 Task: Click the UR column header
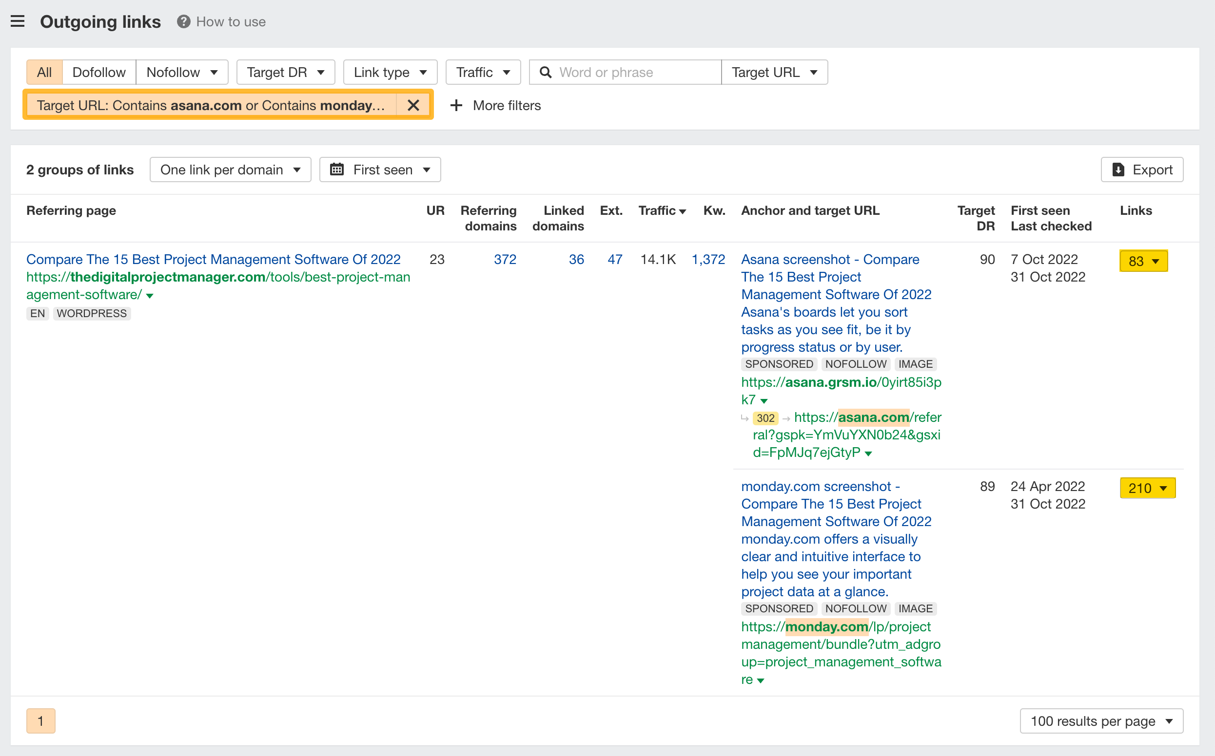point(435,210)
